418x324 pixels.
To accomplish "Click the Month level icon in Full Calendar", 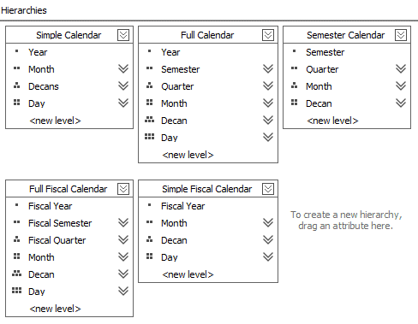I will tap(149, 103).
